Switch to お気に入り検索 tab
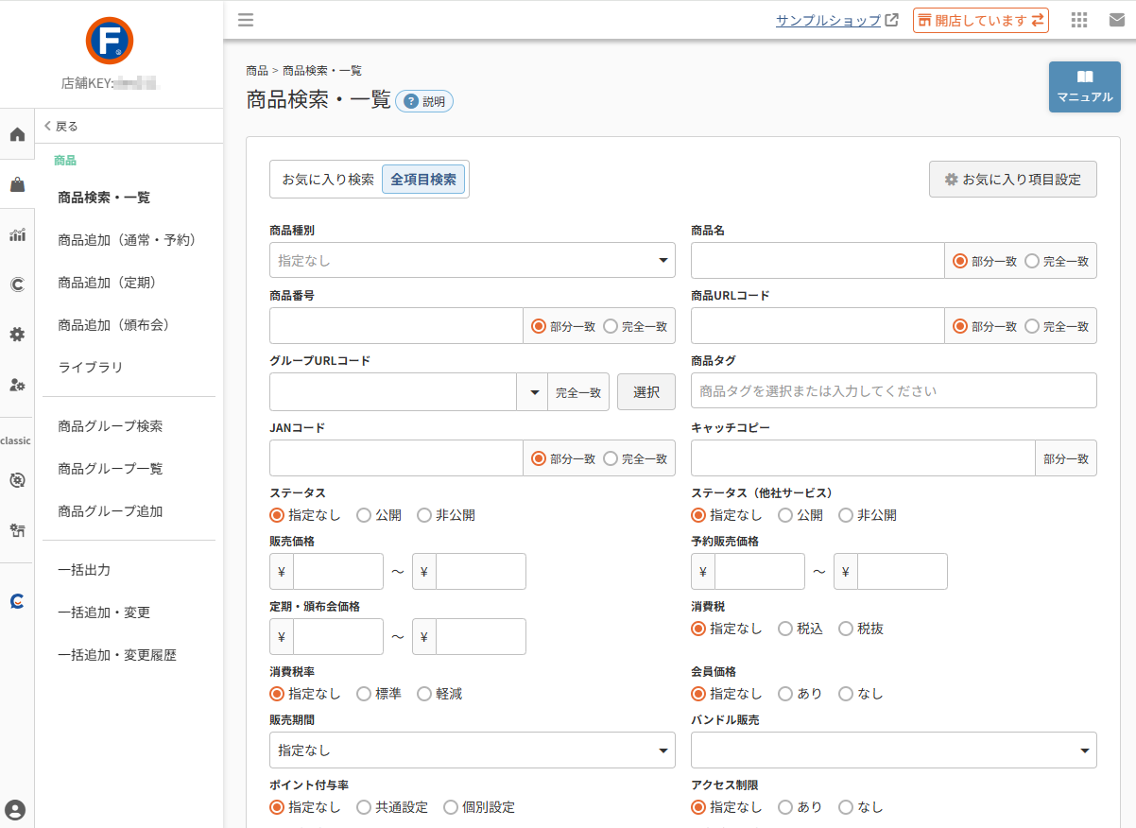The height and width of the screenshot is (828, 1136). (328, 179)
